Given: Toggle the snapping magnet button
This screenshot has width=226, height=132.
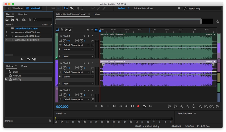Looking at the screenshot, I should pyautogui.click(x=96, y=30).
